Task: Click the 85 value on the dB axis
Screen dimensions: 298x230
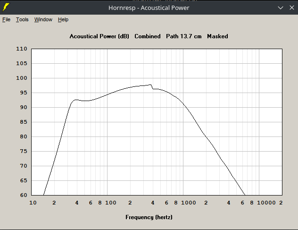Action: tap(24, 122)
